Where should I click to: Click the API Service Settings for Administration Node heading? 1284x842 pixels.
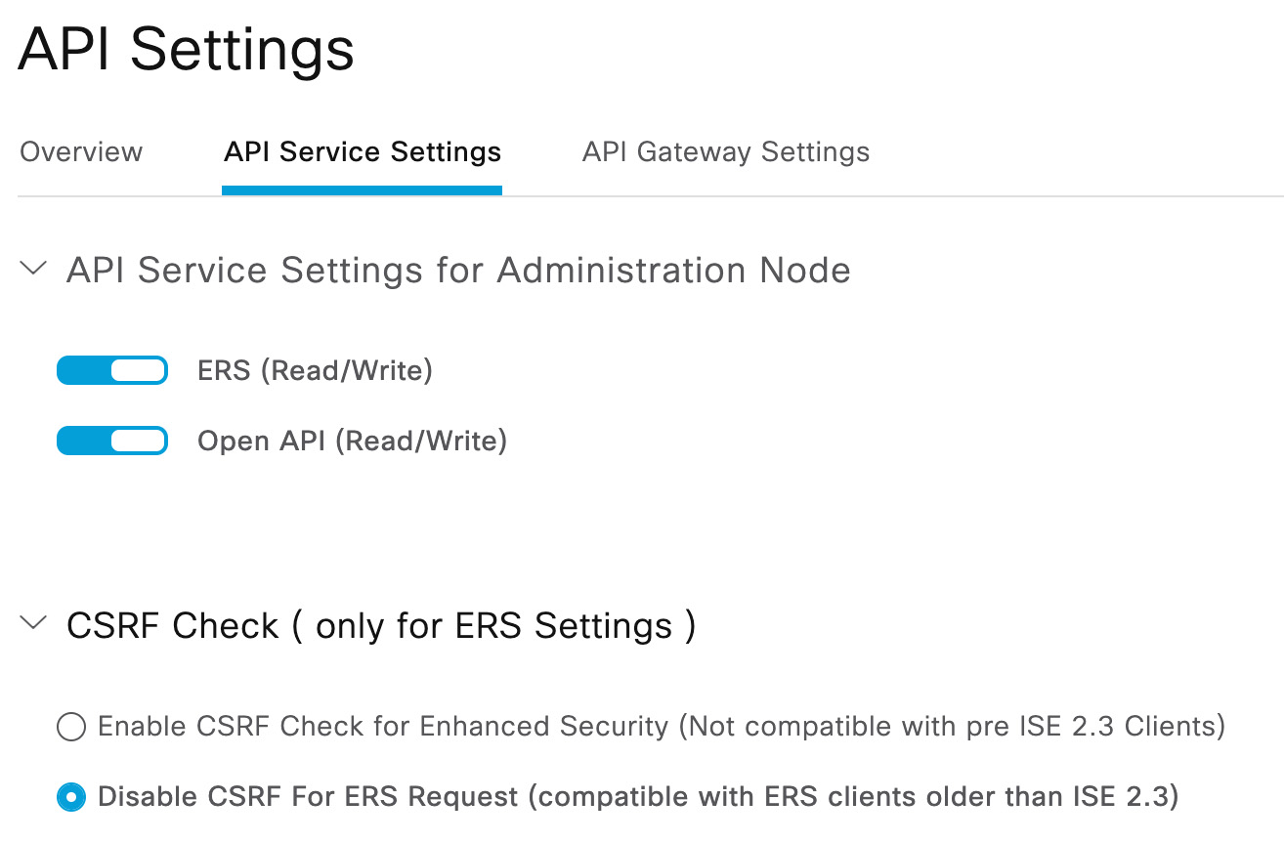pos(458,270)
